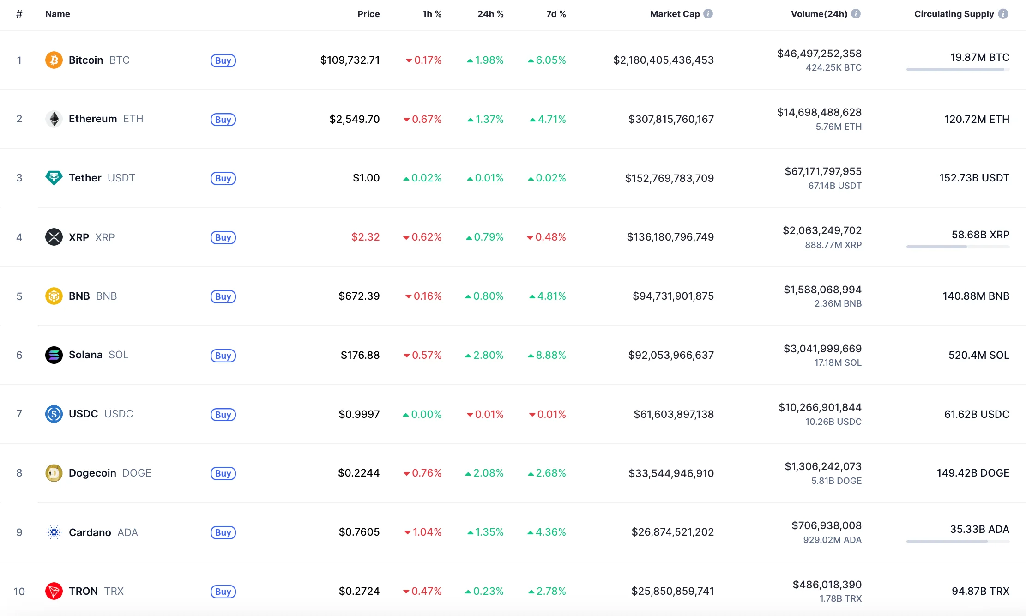Image resolution: width=1026 pixels, height=616 pixels.
Task: Click the Dogecoin logo icon
Action: (x=54, y=473)
